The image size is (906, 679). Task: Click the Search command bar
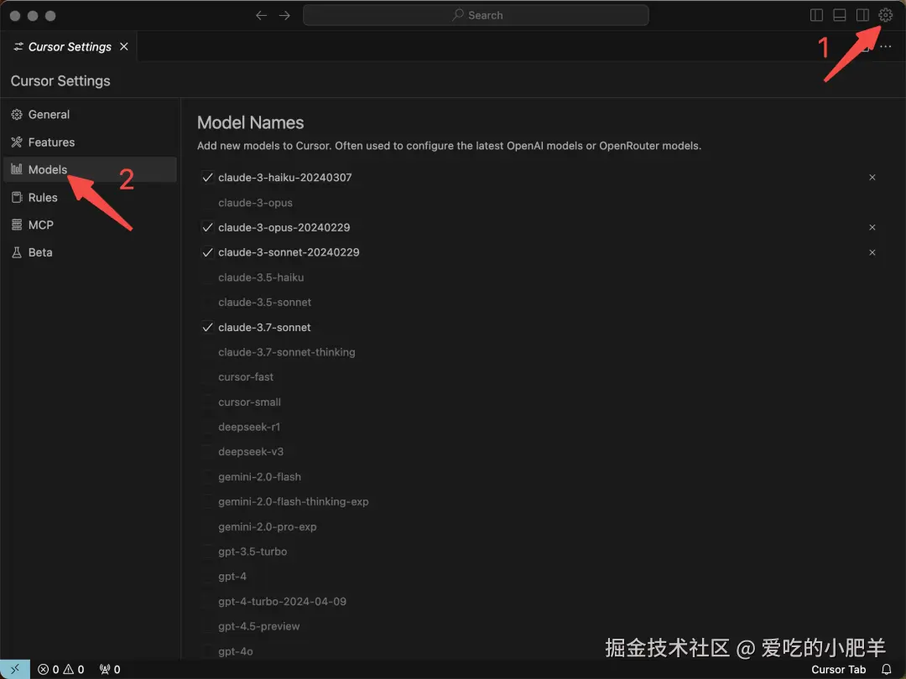click(476, 15)
